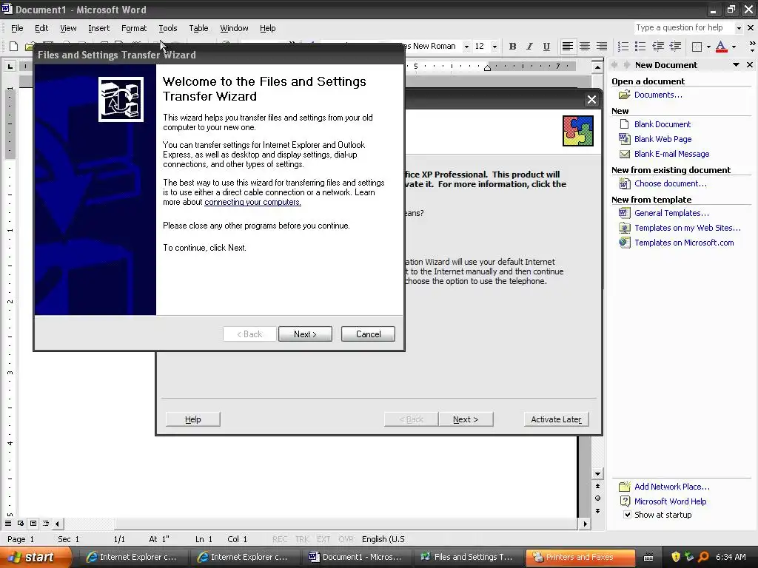The width and height of the screenshot is (758, 568).
Task: Click vertical scrollbar down arrow
Action: pyautogui.click(x=597, y=474)
